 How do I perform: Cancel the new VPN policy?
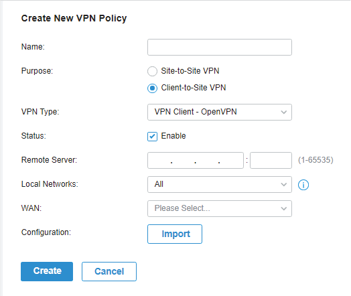point(109,271)
